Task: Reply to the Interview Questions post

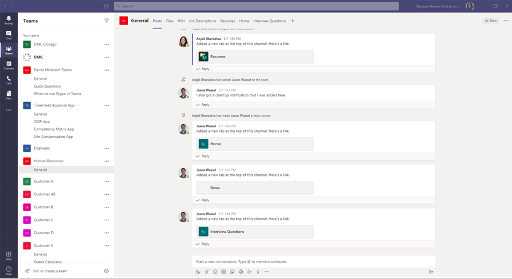Action: 203,244
